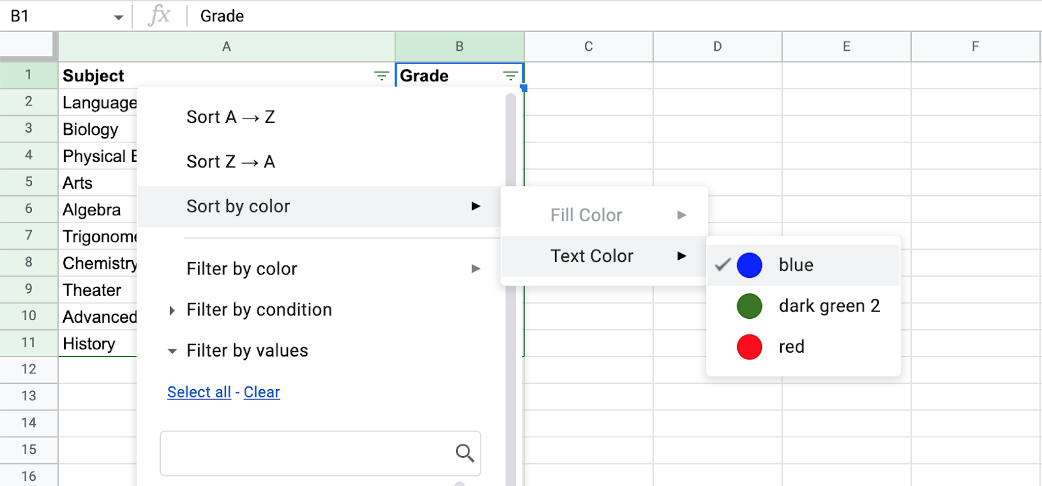This screenshot has height=486, width=1042.
Task: Click the blue color swatch circle
Action: click(750, 265)
